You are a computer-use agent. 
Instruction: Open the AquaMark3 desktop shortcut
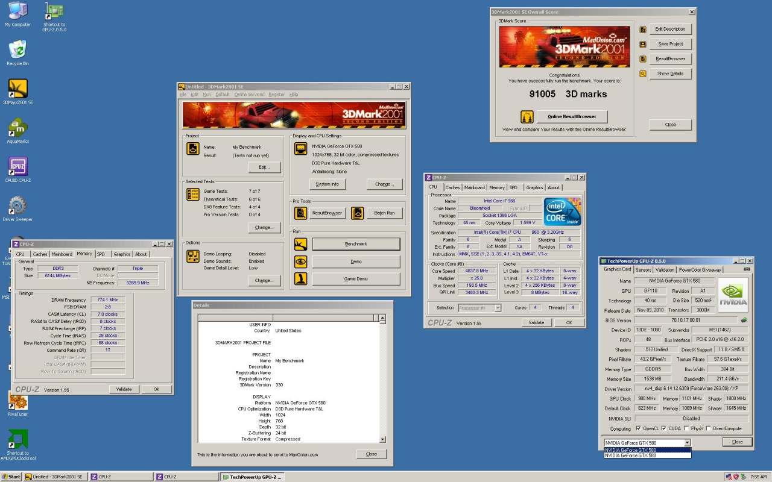[17, 128]
